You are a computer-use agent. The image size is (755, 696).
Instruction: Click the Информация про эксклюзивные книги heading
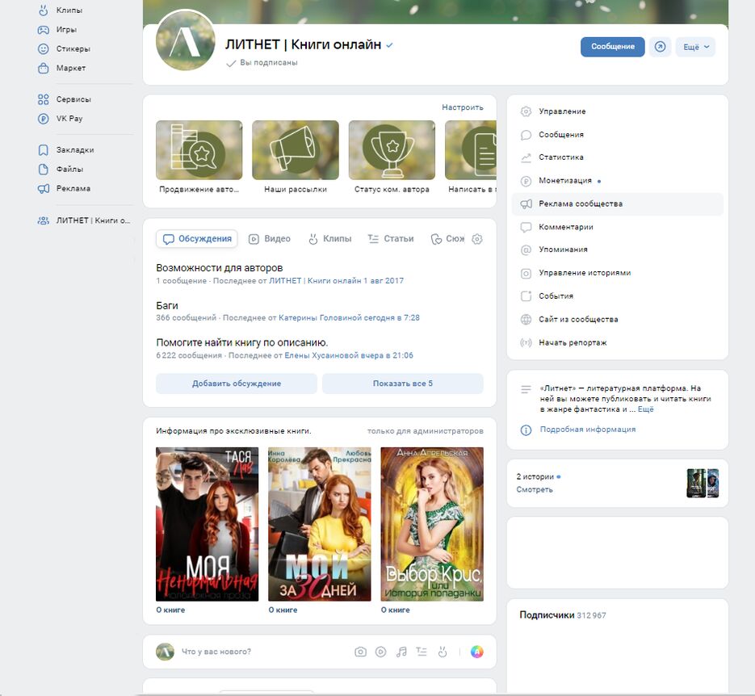click(x=233, y=431)
